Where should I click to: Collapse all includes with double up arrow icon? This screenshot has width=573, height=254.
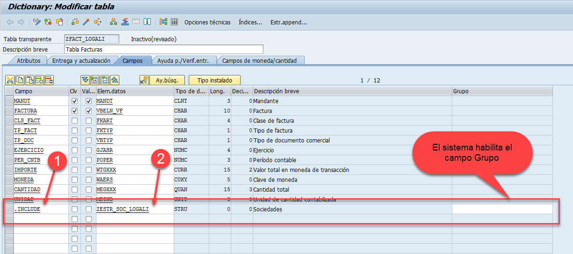pos(115,80)
